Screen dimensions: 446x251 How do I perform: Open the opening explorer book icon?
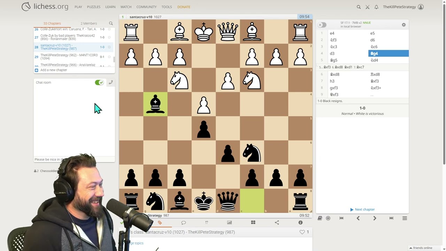pyautogui.click(x=320, y=218)
